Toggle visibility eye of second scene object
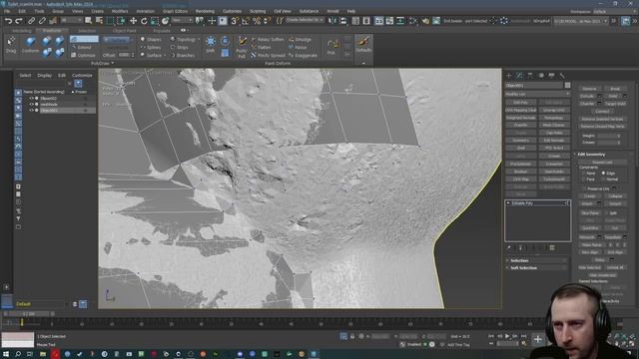Viewport: 639px width, 359px height. pos(31,104)
